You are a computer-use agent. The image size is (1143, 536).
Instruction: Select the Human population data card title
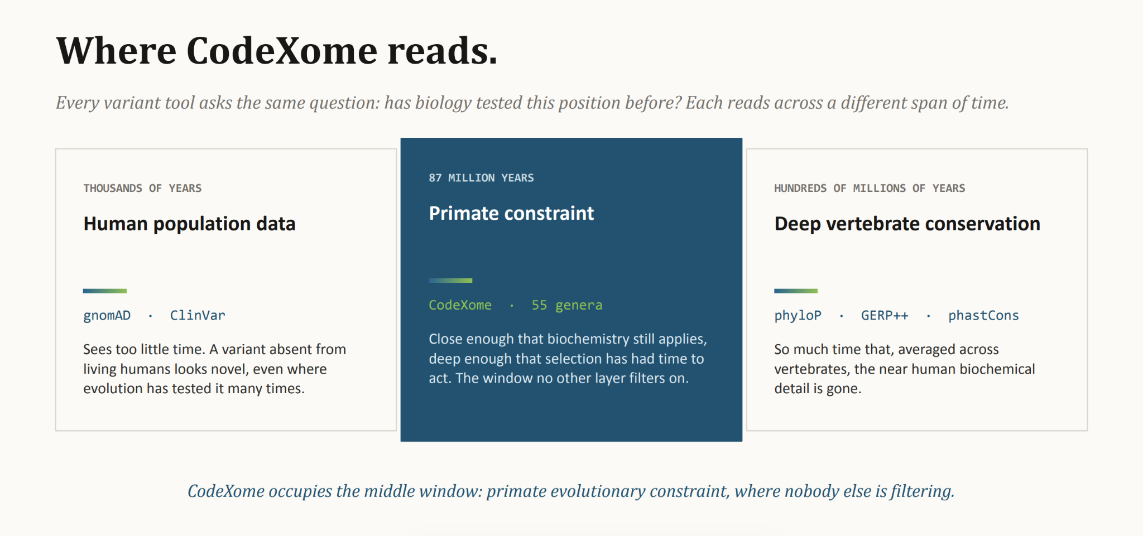tap(189, 224)
